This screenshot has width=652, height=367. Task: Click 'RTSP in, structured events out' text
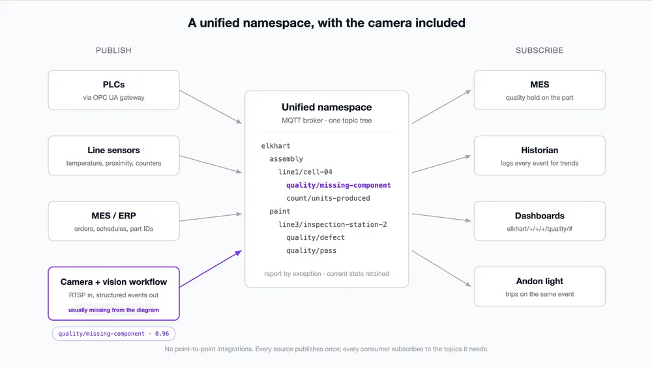(x=113, y=295)
